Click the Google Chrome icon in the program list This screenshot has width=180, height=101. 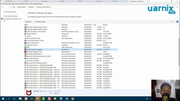click(x=25, y=34)
